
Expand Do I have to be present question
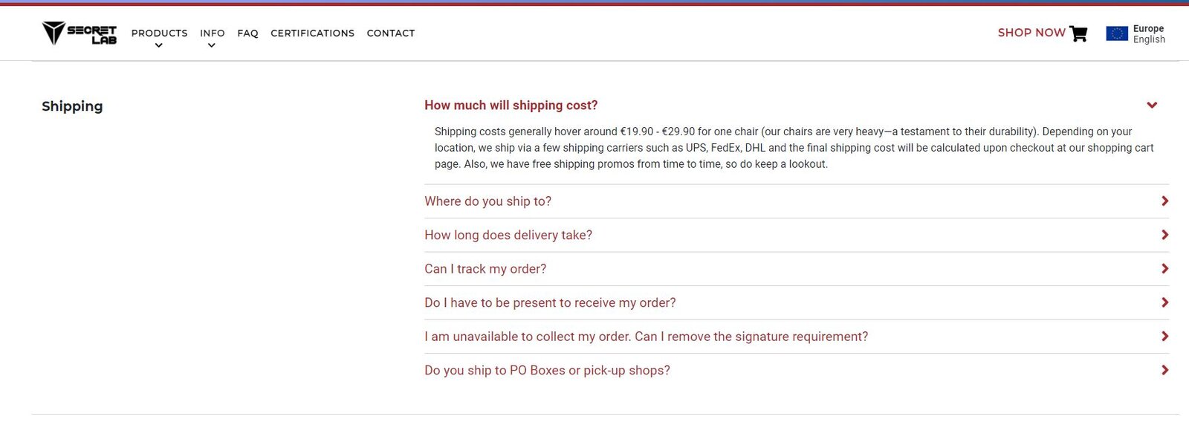click(x=550, y=303)
